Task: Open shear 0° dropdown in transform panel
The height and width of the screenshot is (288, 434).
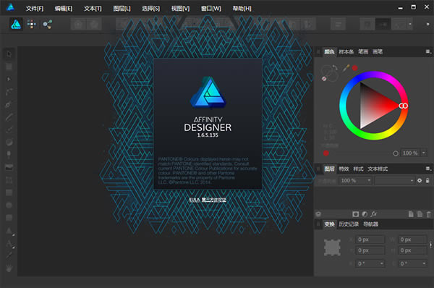Action: pyautogui.click(x=424, y=263)
